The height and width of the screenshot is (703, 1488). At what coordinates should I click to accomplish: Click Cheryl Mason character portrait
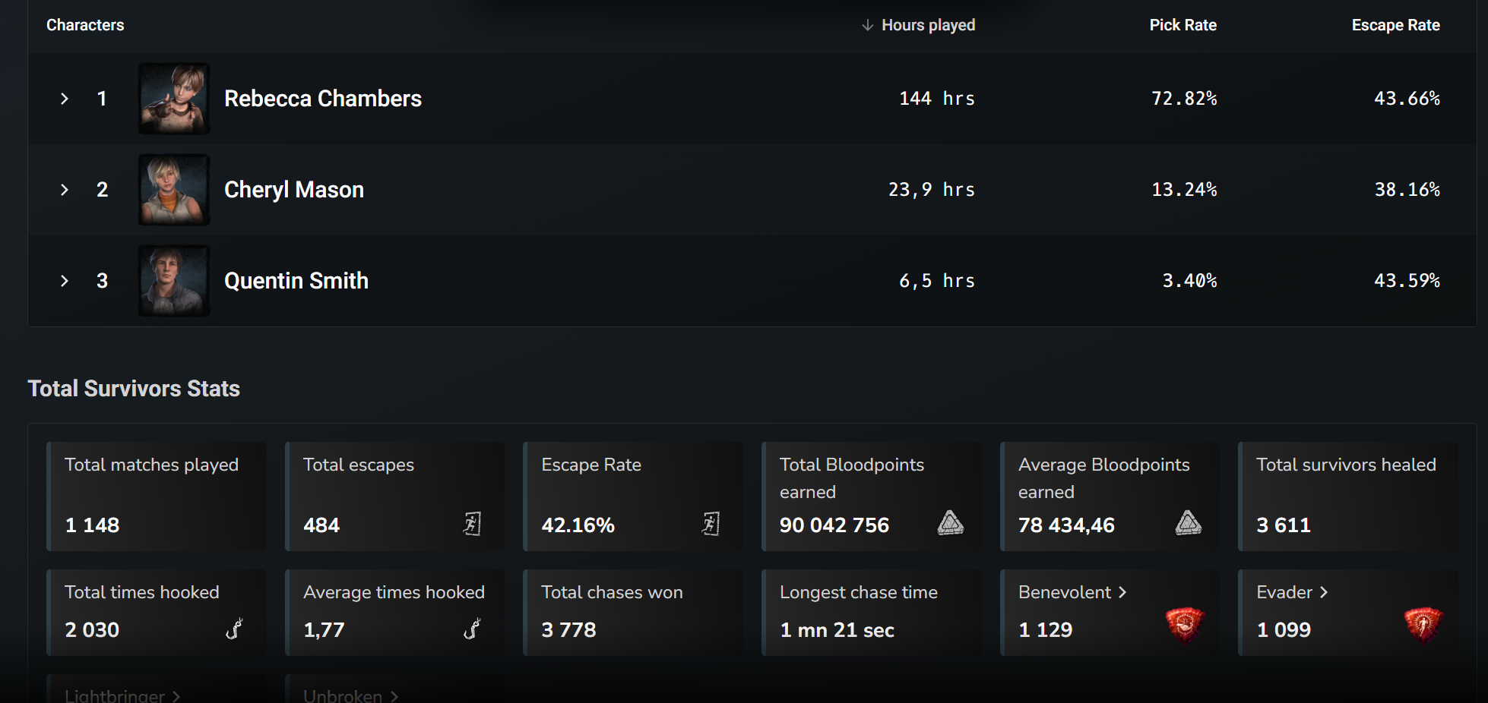(x=174, y=190)
